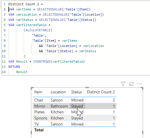Click the count value 2 for Chair
The image size is (150, 138).
(114, 100)
